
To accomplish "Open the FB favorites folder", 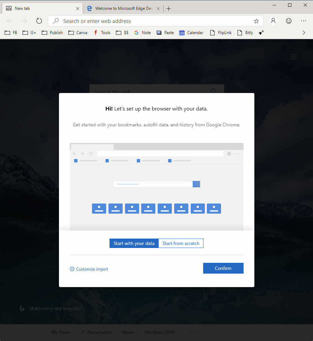I will (11, 33).
